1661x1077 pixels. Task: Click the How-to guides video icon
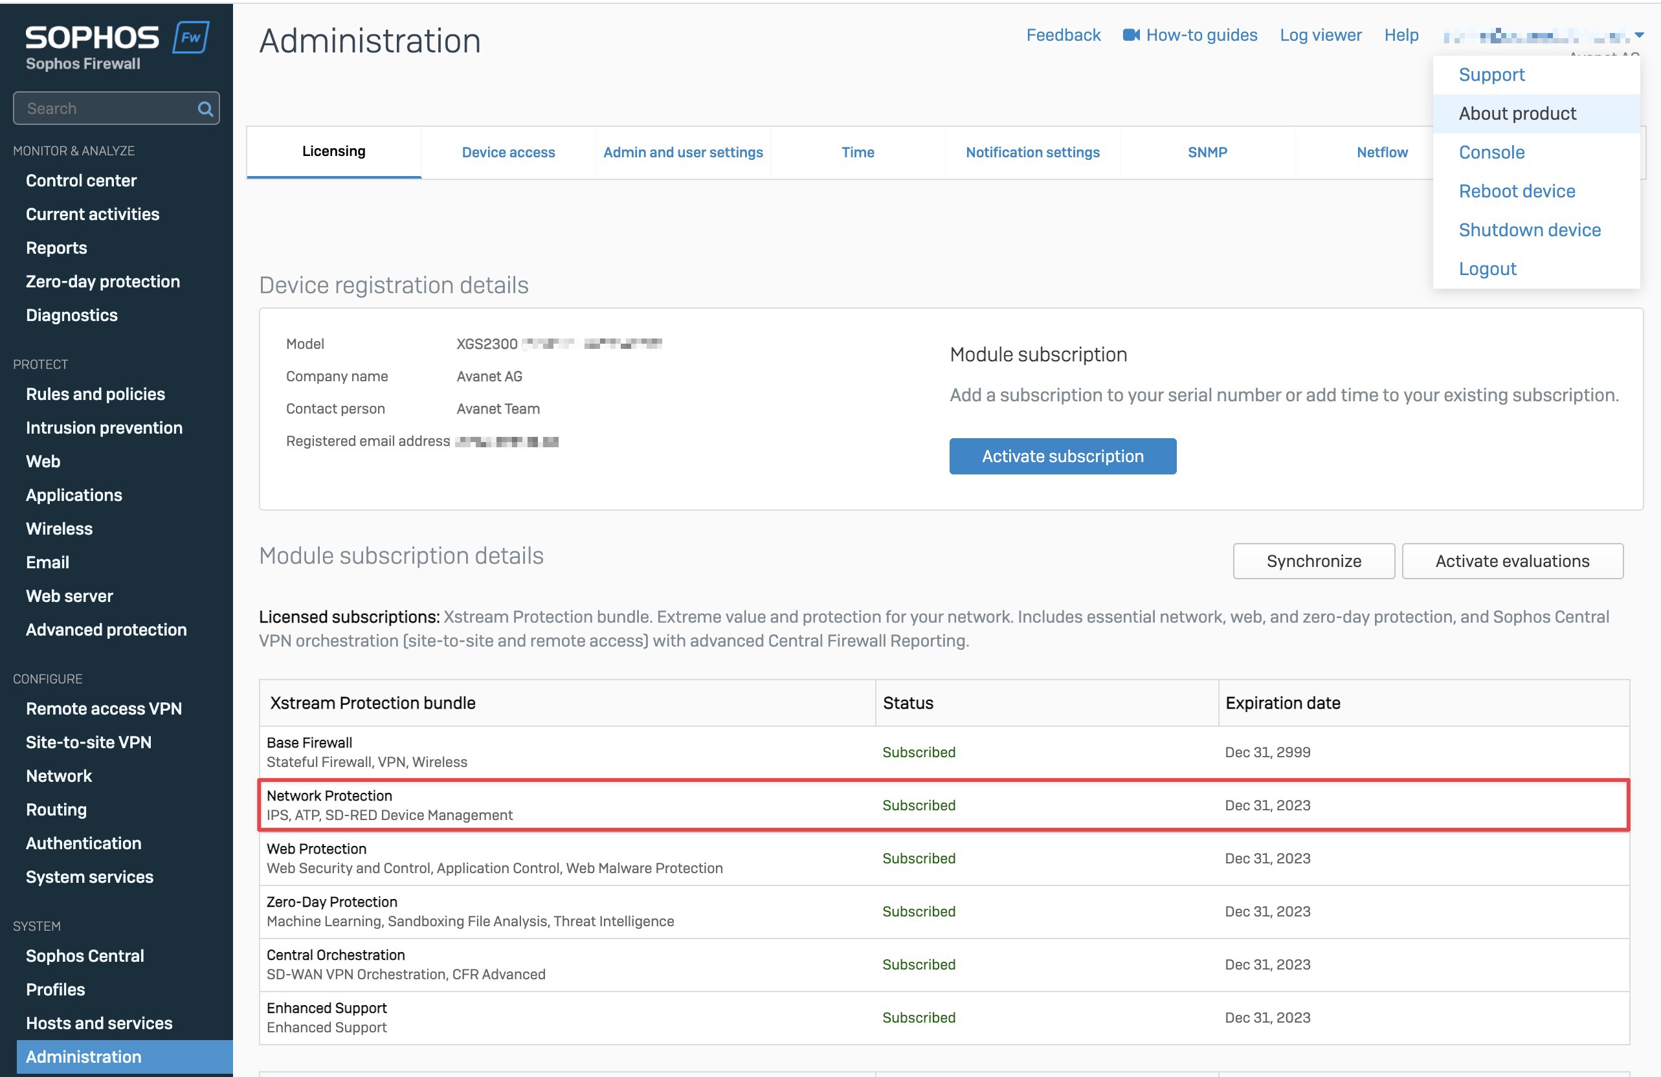click(1131, 35)
